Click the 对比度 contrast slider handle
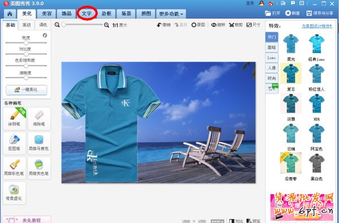The height and width of the screenshot is (223, 339). 26,54
